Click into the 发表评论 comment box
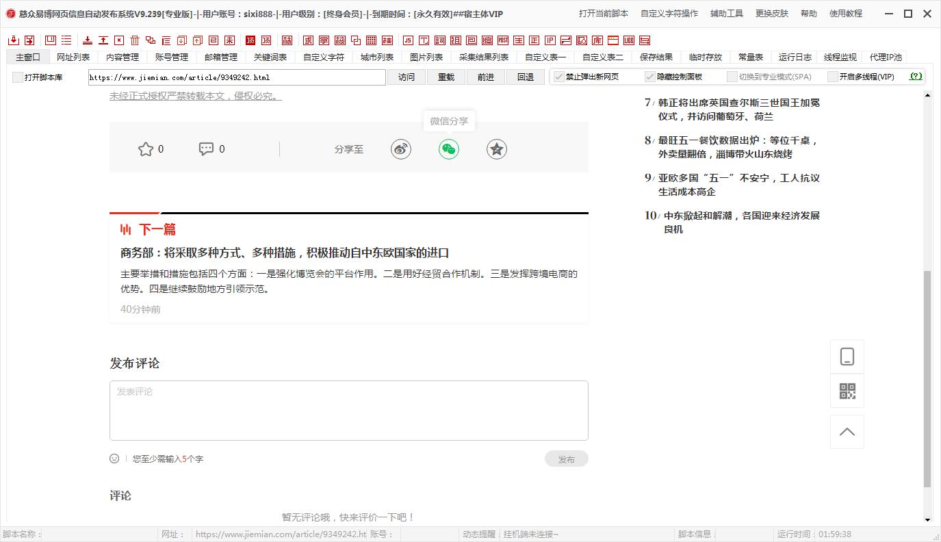Image resolution: width=941 pixels, height=542 pixels. click(x=349, y=411)
